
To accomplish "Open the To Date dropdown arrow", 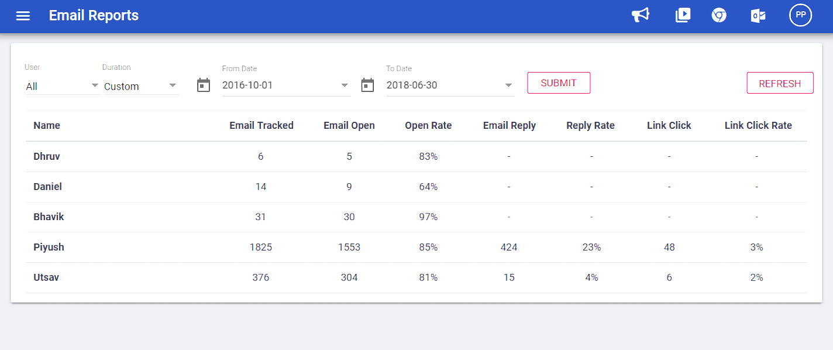I will [508, 85].
